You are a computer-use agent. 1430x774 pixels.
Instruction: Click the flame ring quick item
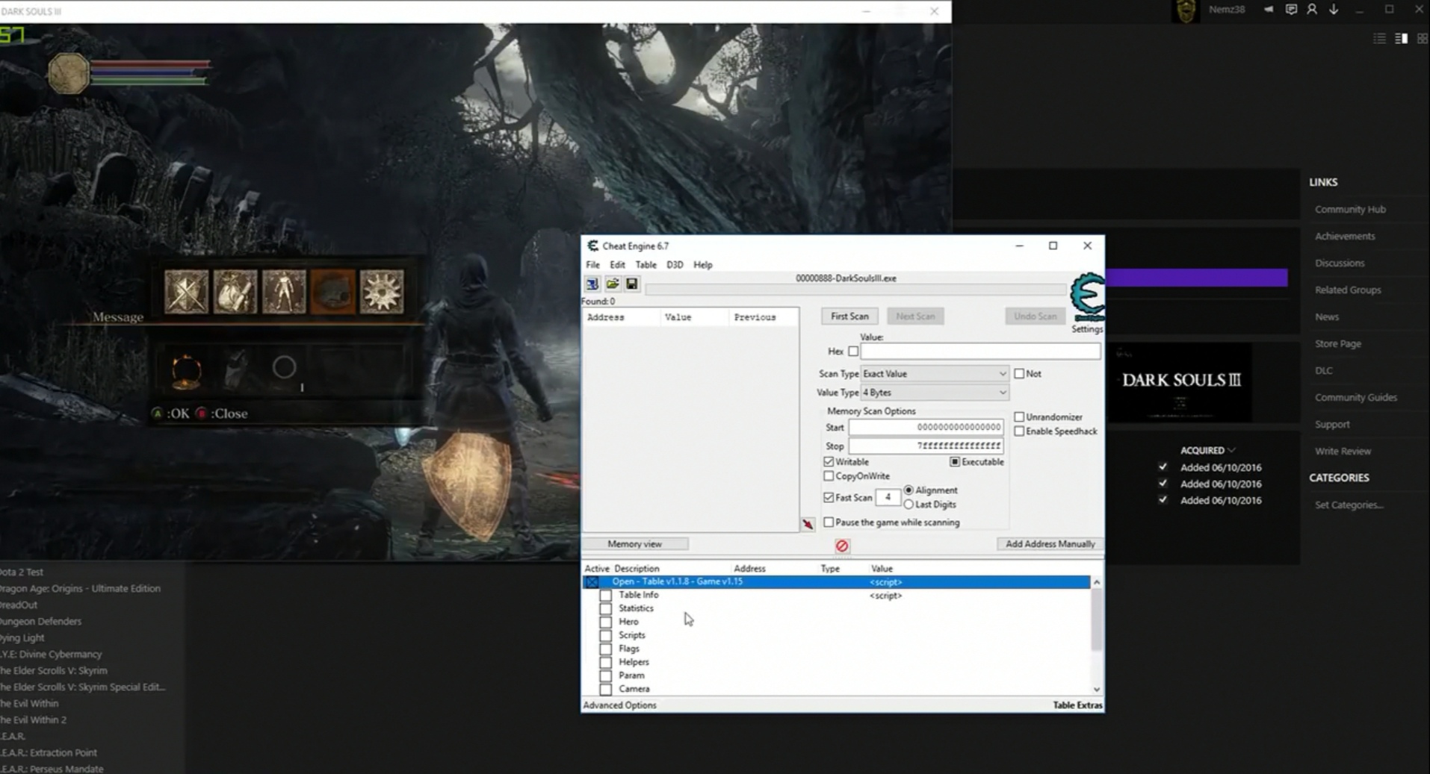click(x=186, y=370)
